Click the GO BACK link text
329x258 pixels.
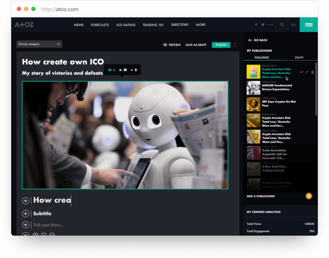click(261, 40)
